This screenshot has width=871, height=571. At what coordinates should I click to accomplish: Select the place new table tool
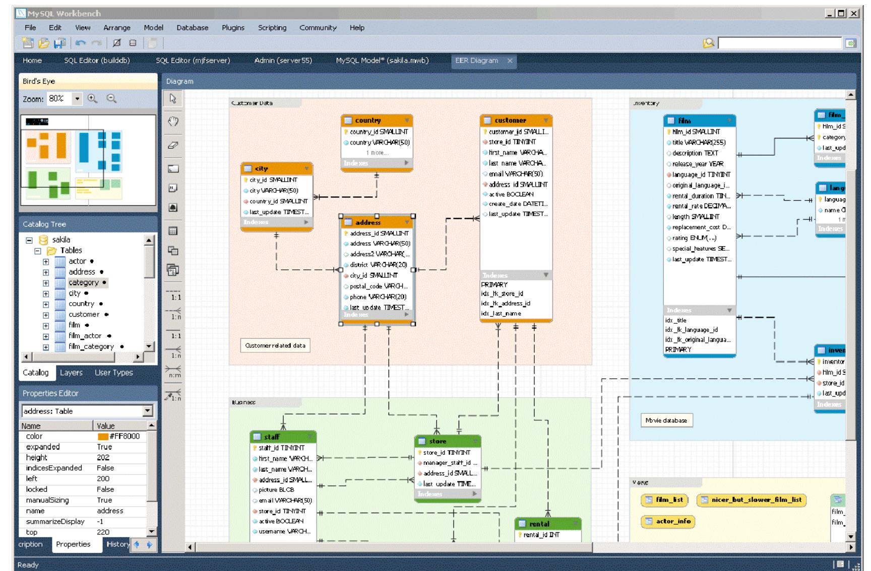tap(172, 230)
